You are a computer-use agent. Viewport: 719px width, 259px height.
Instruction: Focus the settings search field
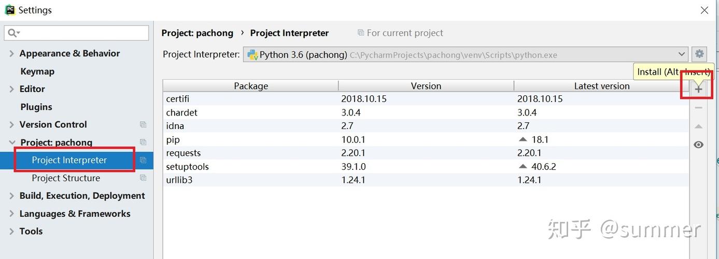coord(77,33)
